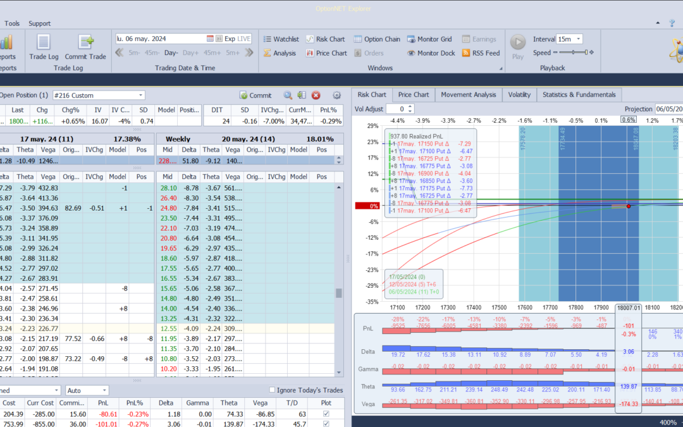Open the Windows group dialog launcher

pyautogui.click(x=500, y=68)
